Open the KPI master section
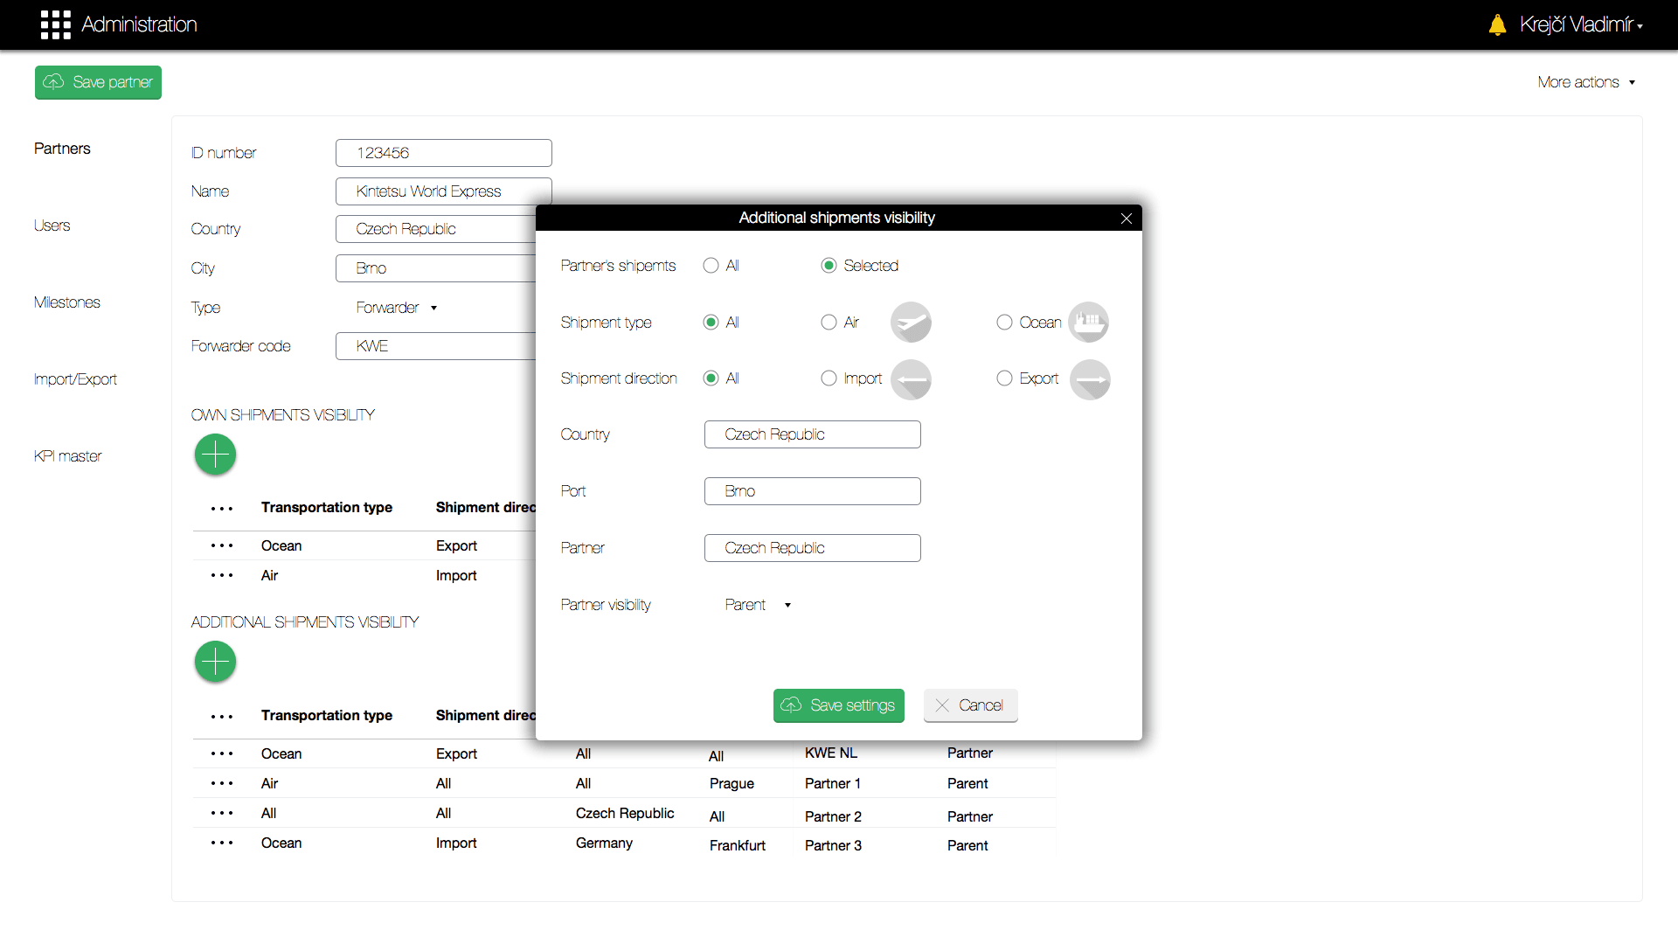The height and width of the screenshot is (944, 1678). [66, 455]
